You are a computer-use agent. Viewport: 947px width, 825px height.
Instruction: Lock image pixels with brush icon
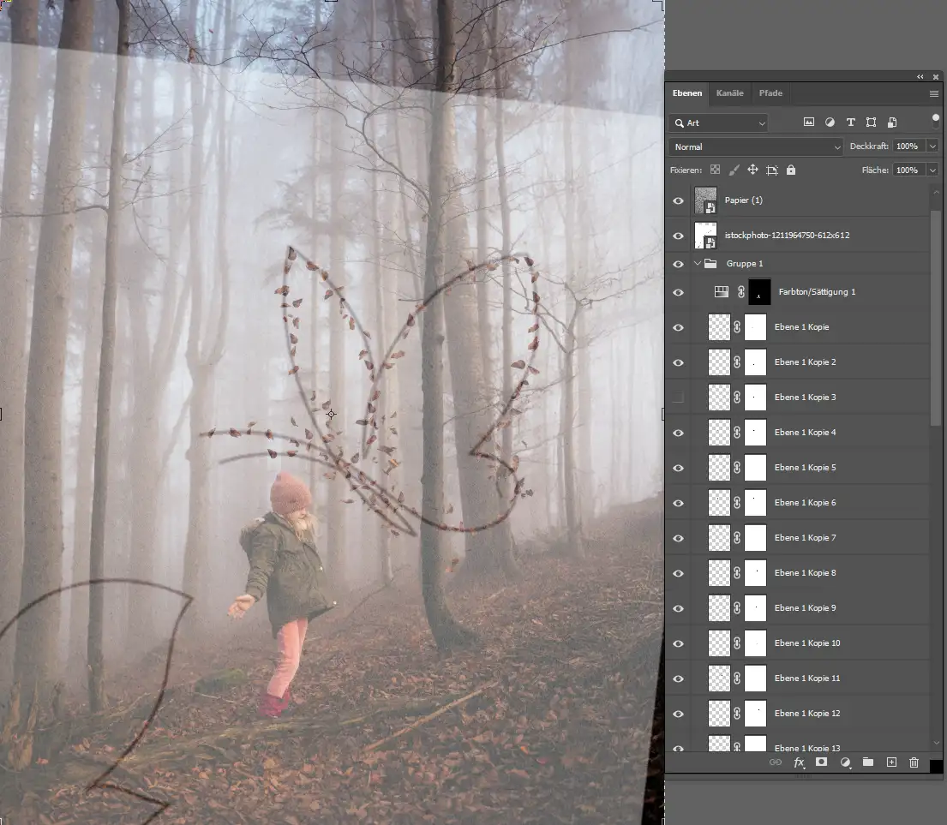point(734,170)
